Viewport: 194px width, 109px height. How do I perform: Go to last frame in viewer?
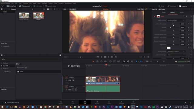(112, 57)
